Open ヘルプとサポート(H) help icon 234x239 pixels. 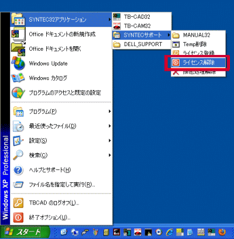click(18, 170)
